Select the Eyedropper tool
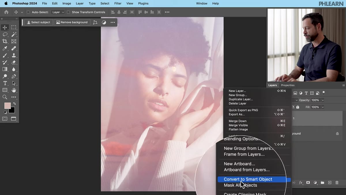 (5, 48)
